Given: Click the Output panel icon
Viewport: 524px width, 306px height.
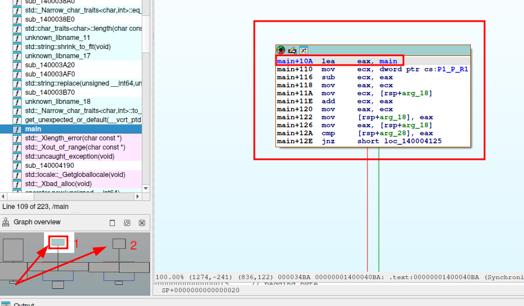Looking at the screenshot, I should coord(5,304).
